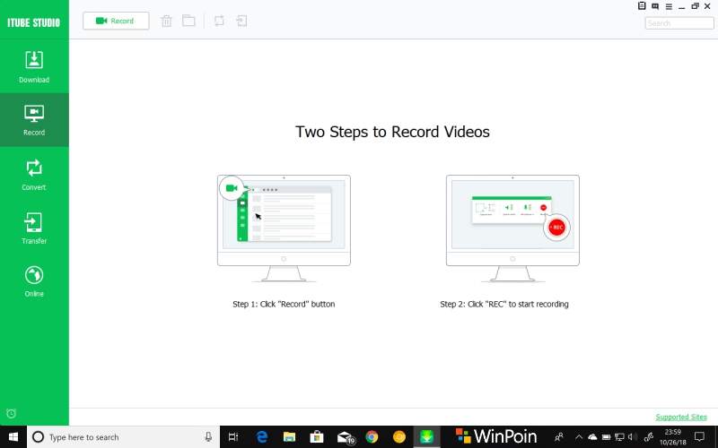Click the transfer export toolbar icon
This screenshot has height=448, width=718.
(x=241, y=21)
